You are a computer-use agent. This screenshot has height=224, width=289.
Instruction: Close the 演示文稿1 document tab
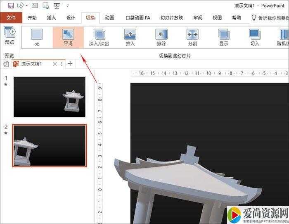[55, 64]
